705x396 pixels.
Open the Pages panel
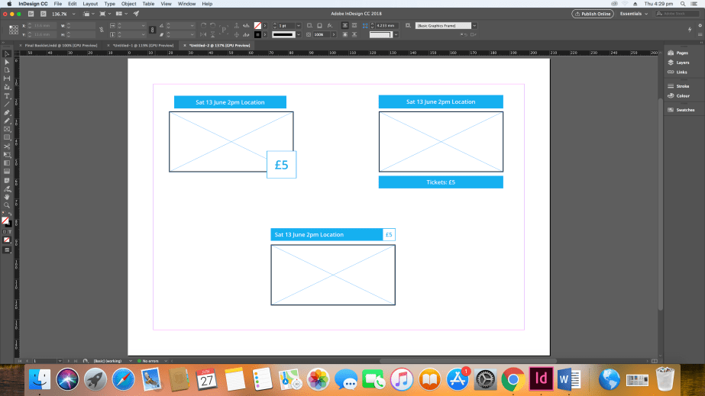[x=678, y=53]
